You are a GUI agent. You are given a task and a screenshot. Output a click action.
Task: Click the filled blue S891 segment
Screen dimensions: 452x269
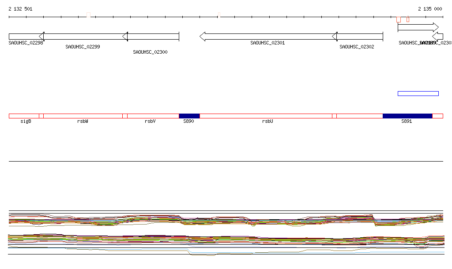pyautogui.click(x=407, y=116)
